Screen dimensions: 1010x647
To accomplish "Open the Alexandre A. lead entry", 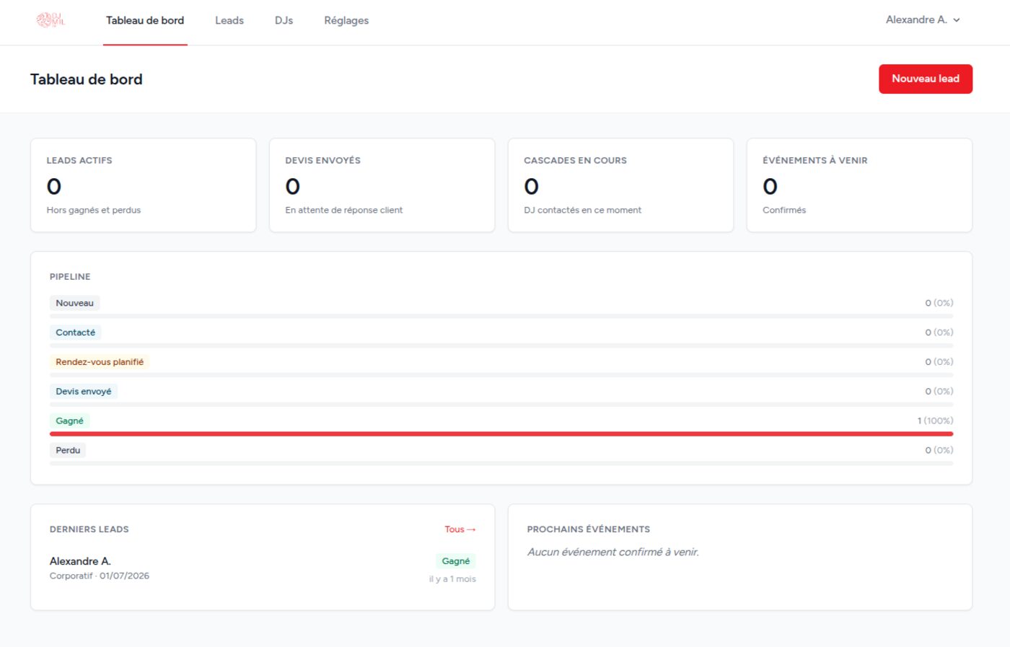I will tap(263, 569).
